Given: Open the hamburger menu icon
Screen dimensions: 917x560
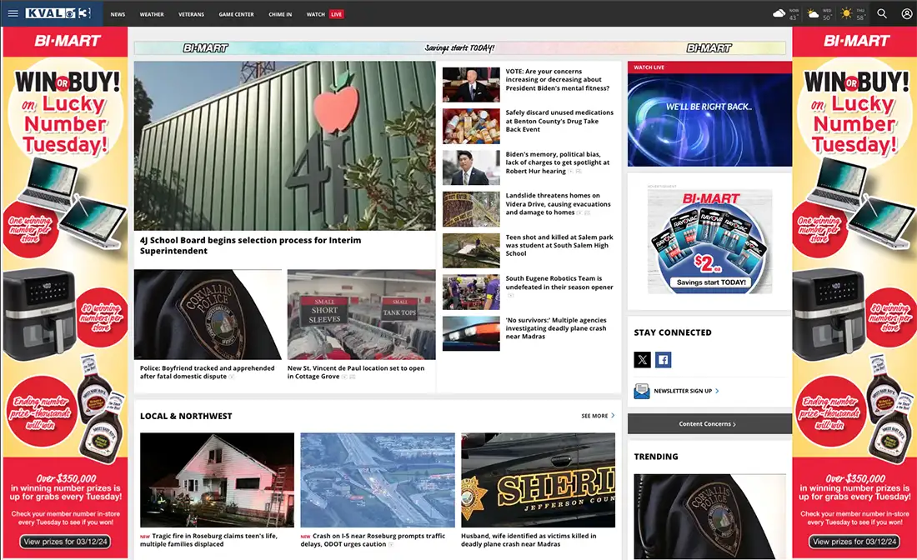Looking at the screenshot, I should click(13, 13).
